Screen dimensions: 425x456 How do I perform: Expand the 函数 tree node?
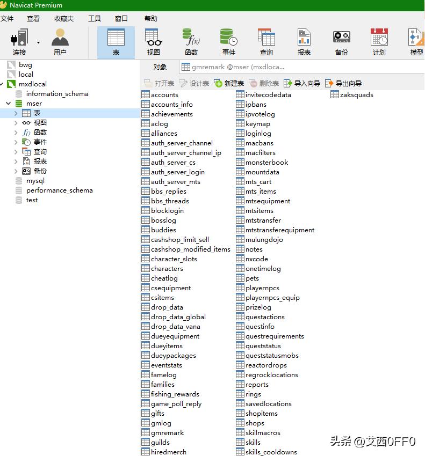[x=16, y=133]
